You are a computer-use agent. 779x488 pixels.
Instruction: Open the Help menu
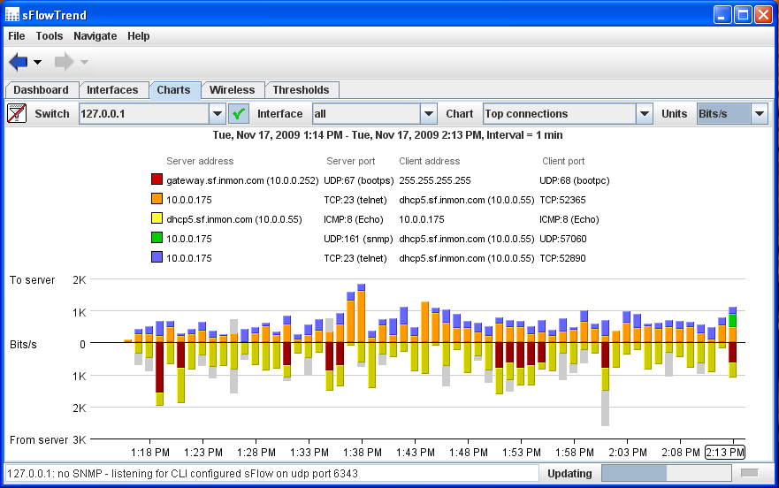coord(138,35)
